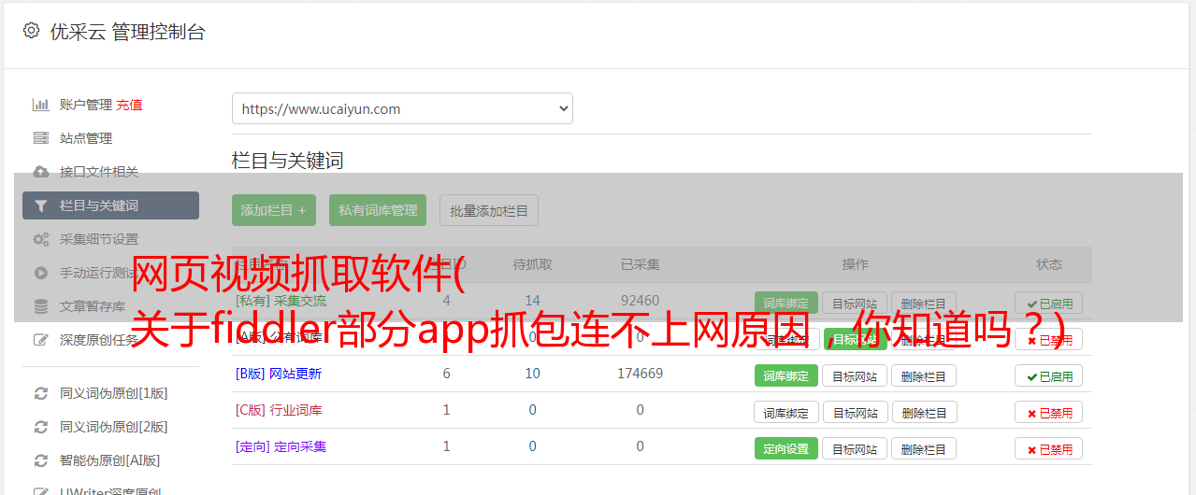Toggle the 已启用 status of 采集交流
The height and width of the screenshot is (495, 1196).
click(x=1049, y=303)
